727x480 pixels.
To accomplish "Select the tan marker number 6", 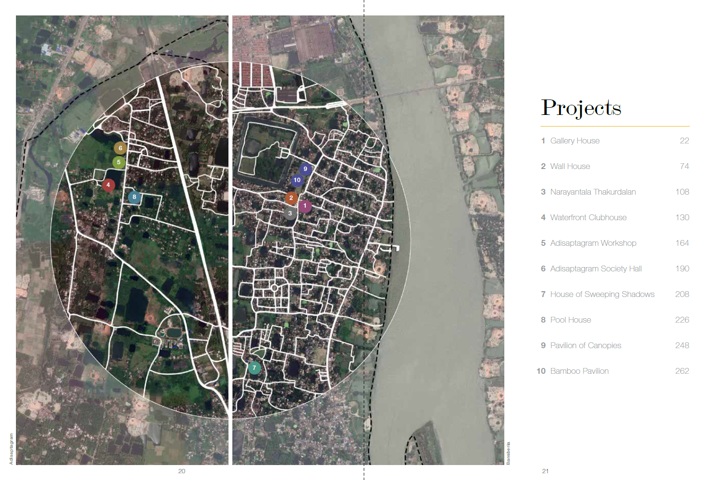I will point(120,148).
